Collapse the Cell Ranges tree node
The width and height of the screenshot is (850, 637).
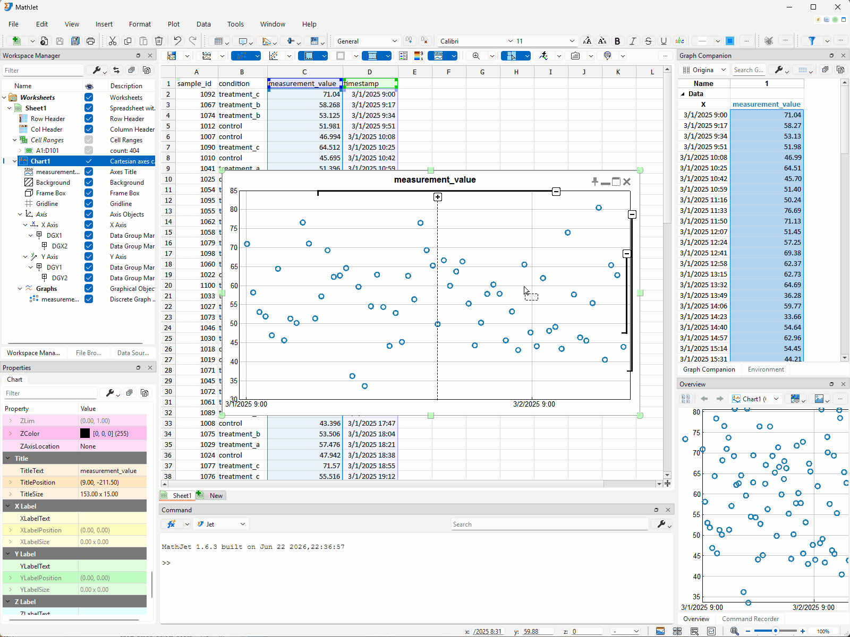click(x=14, y=140)
